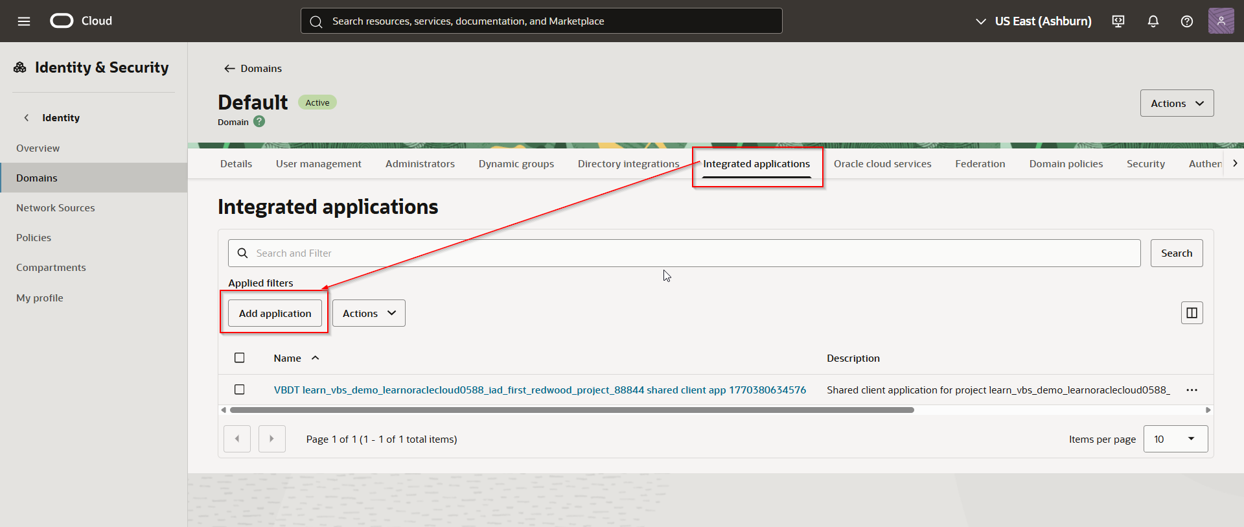Click the Domain help info icon
Viewport: 1244px width, 527px height.
[x=259, y=122]
